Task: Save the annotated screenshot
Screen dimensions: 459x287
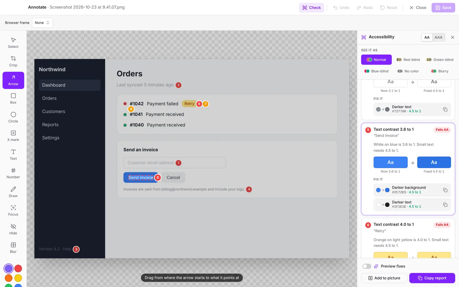Action: pos(443,8)
